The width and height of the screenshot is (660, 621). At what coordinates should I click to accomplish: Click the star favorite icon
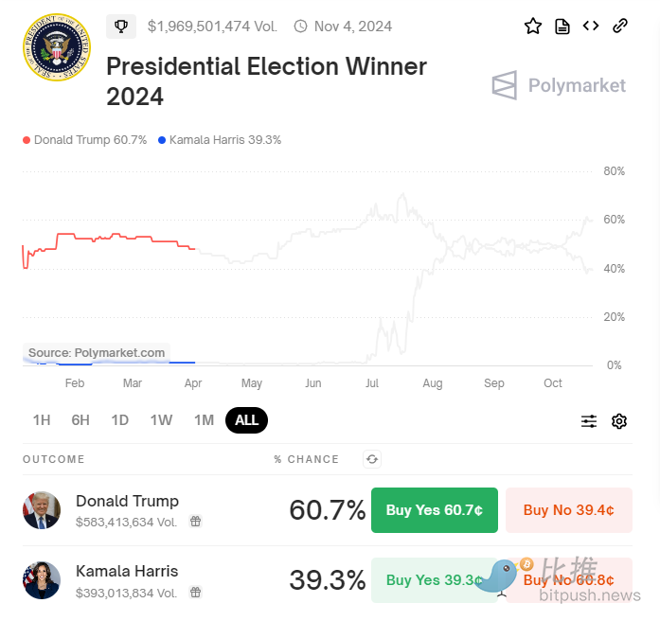point(533,27)
